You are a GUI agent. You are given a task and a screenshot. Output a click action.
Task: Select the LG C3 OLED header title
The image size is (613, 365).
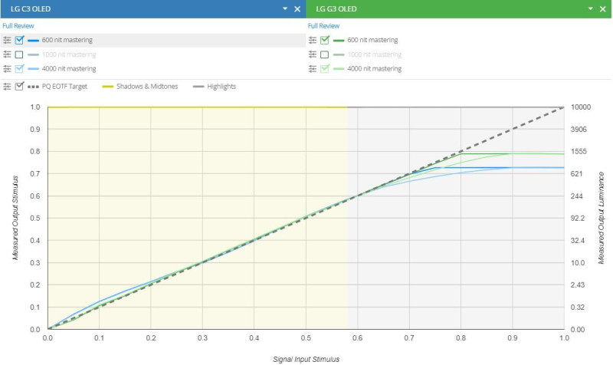(31, 8)
